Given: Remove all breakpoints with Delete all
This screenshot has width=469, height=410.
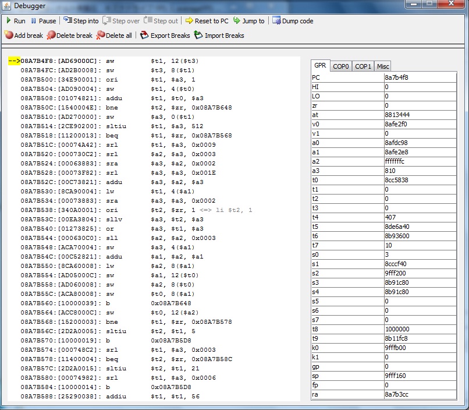Looking at the screenshot, I should pos(101,36).
